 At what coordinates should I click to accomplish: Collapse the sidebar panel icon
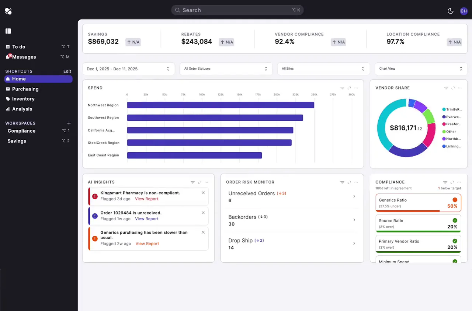coord(8,31)
